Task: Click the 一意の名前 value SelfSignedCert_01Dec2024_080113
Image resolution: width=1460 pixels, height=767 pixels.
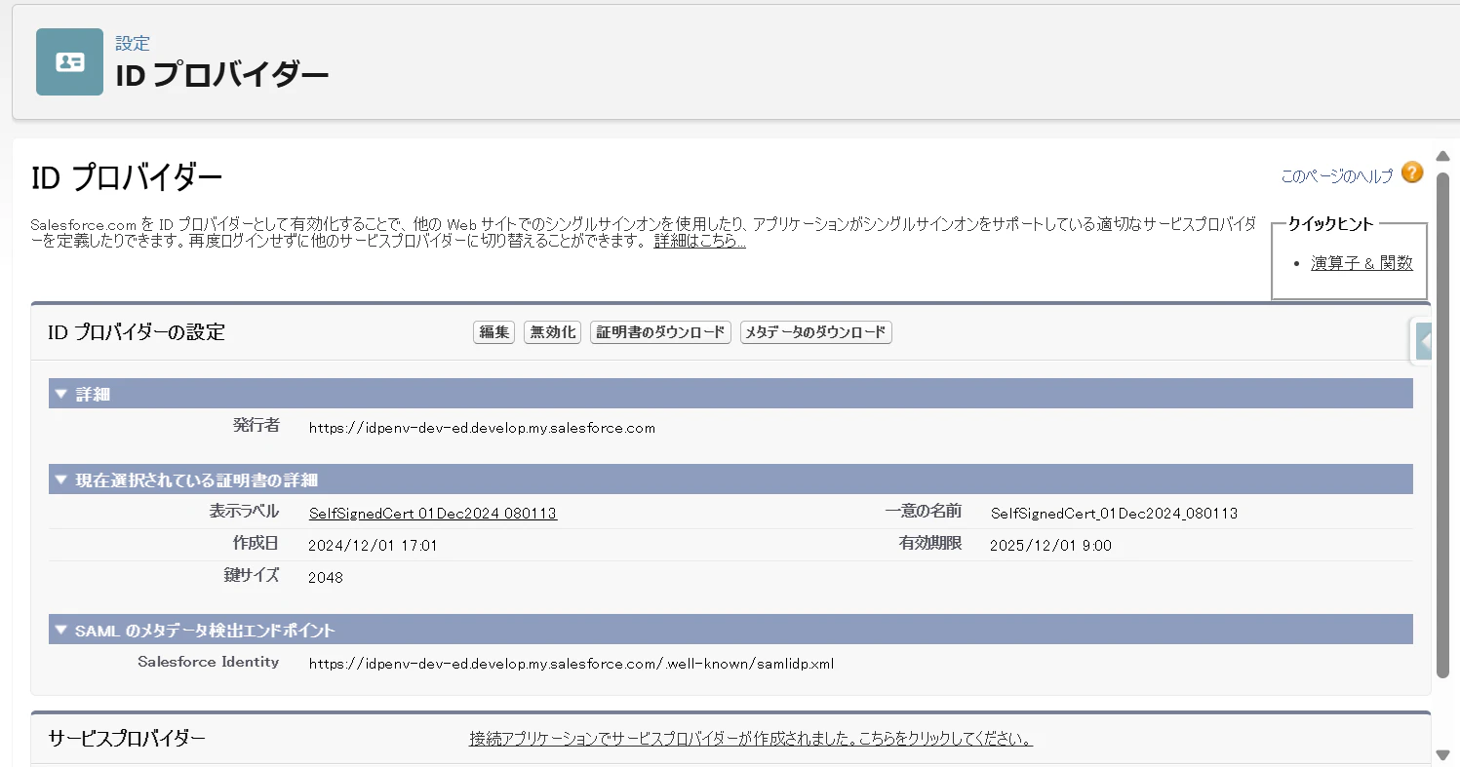Action: click(x=1114, y=513)
